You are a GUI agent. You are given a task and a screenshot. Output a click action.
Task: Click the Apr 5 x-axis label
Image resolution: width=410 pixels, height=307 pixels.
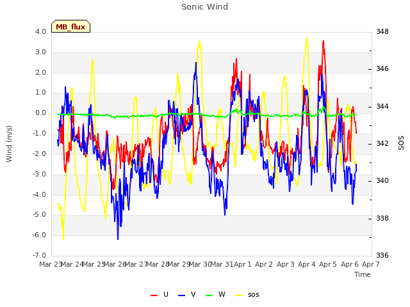point(328,264)
